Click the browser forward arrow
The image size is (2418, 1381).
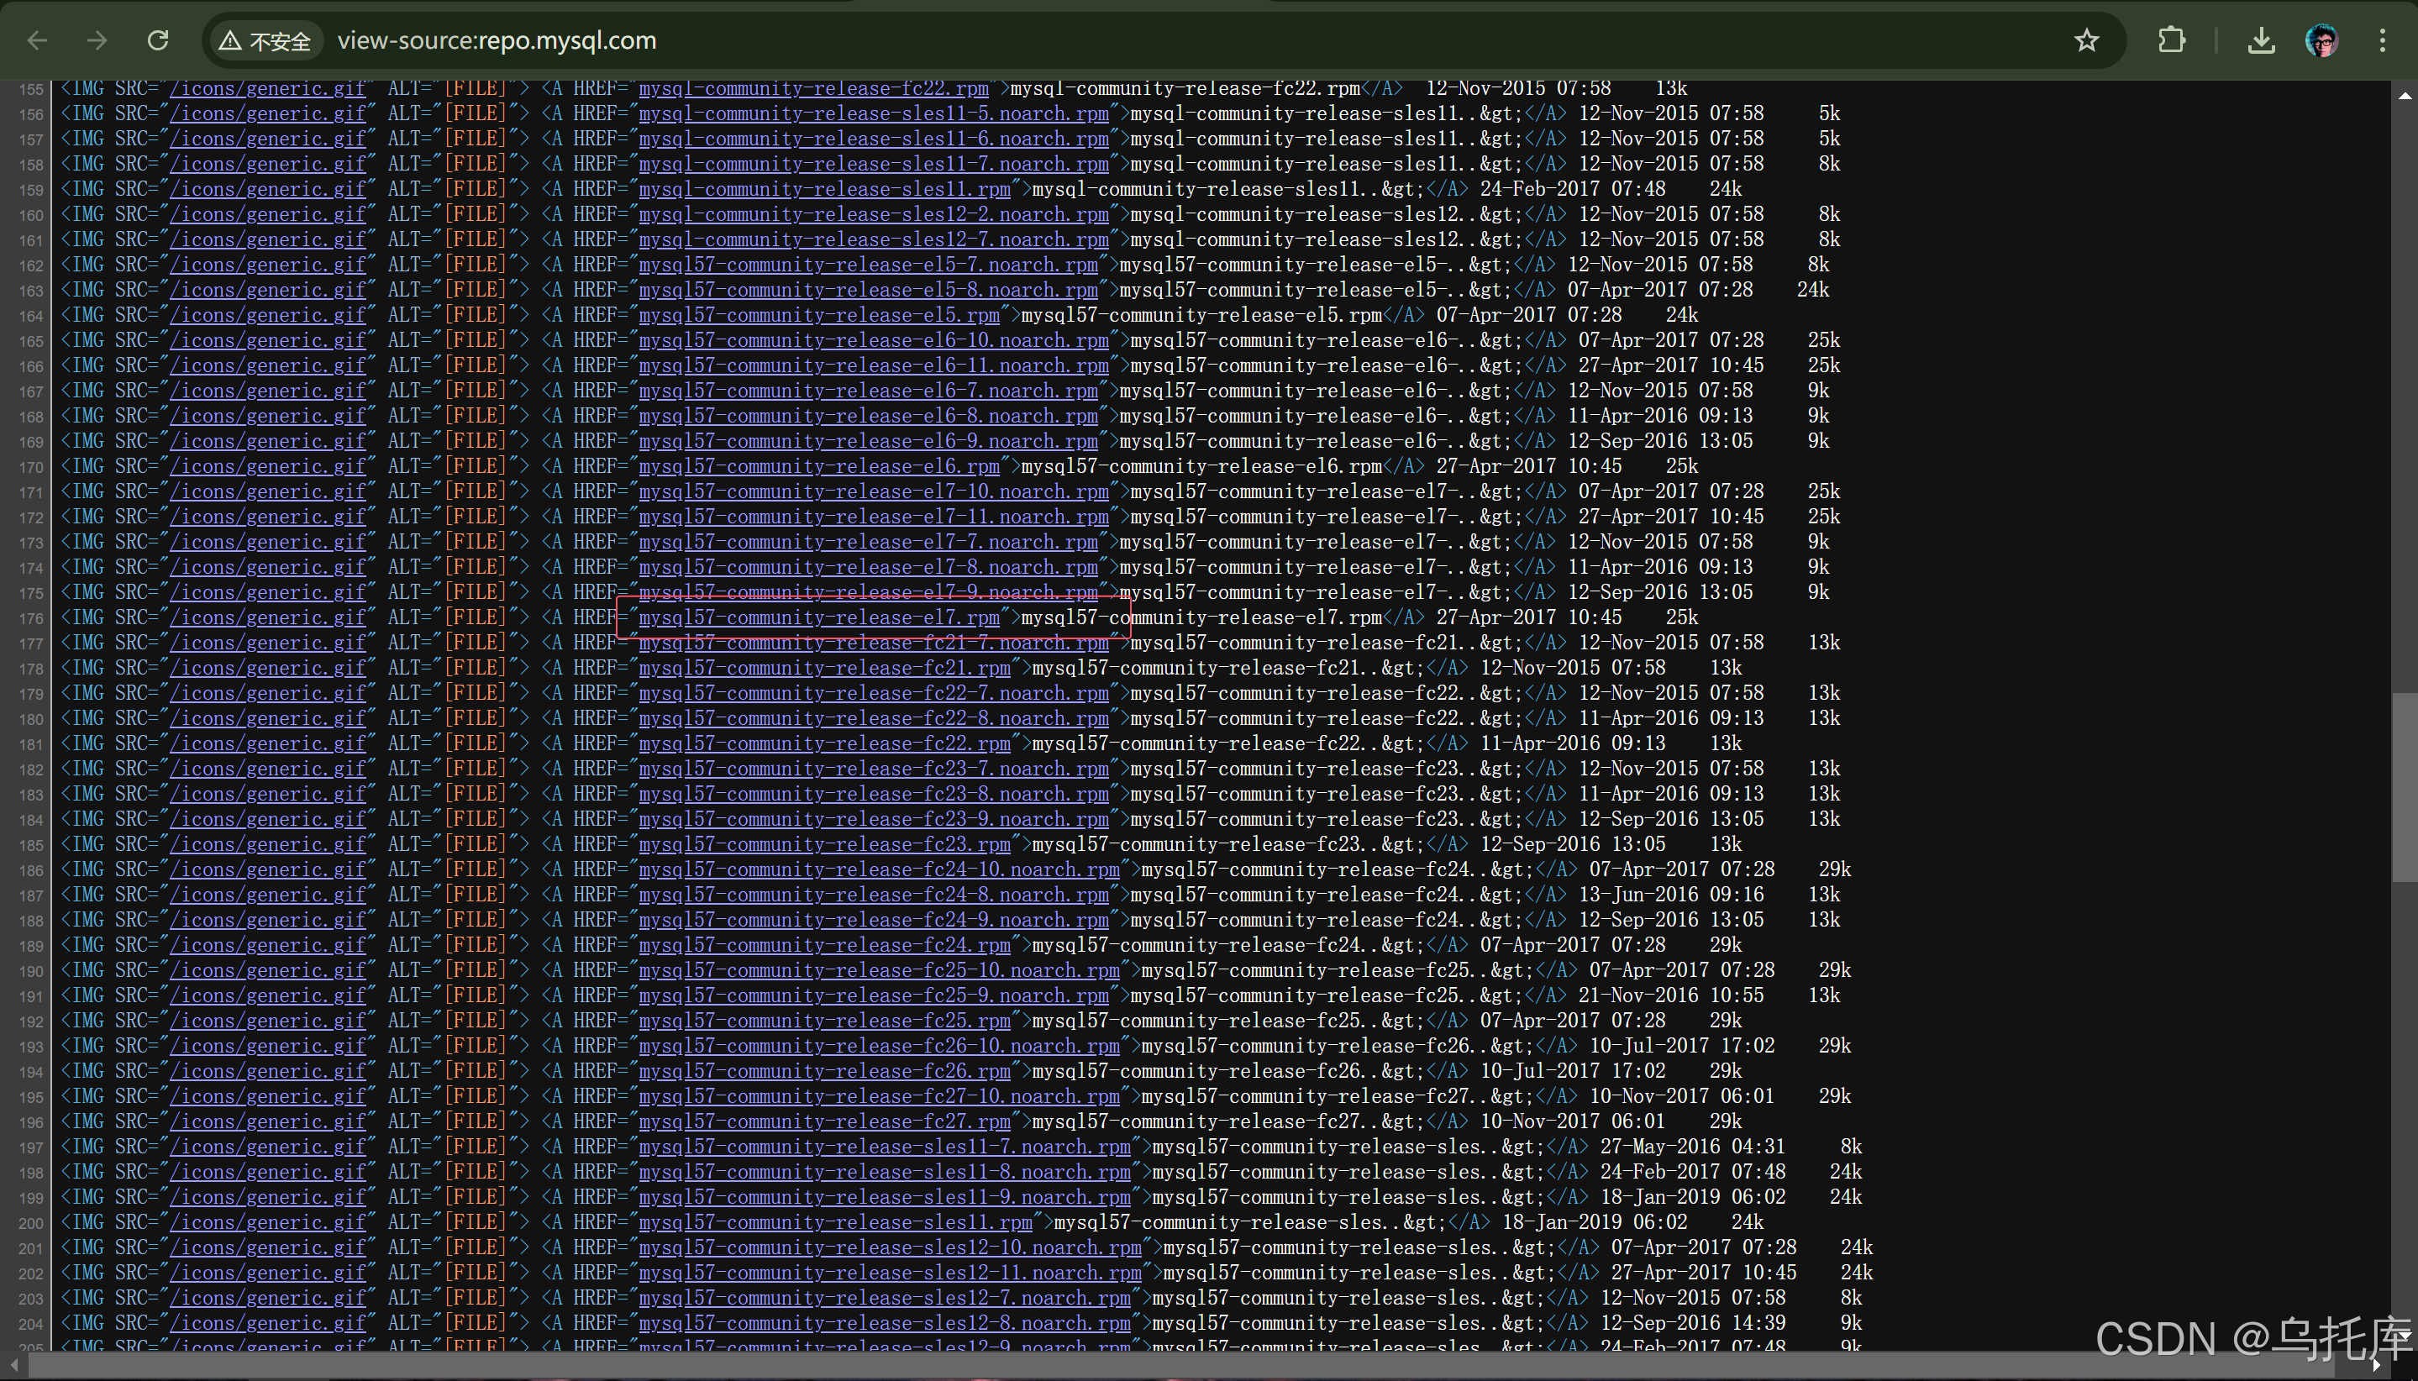[97, 41]
